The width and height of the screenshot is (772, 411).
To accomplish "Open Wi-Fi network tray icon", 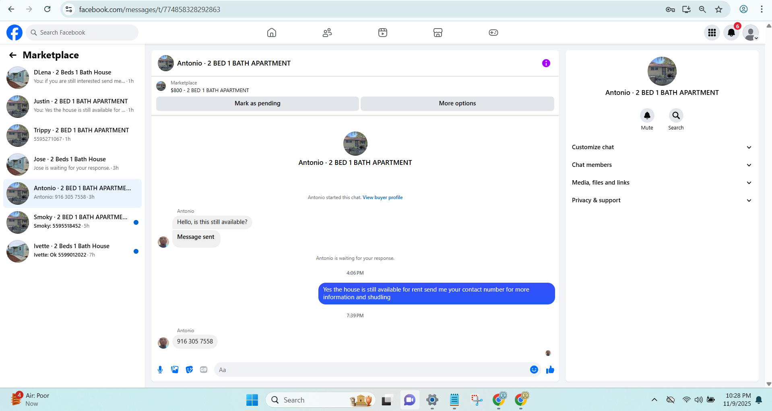I will (687, 400).
